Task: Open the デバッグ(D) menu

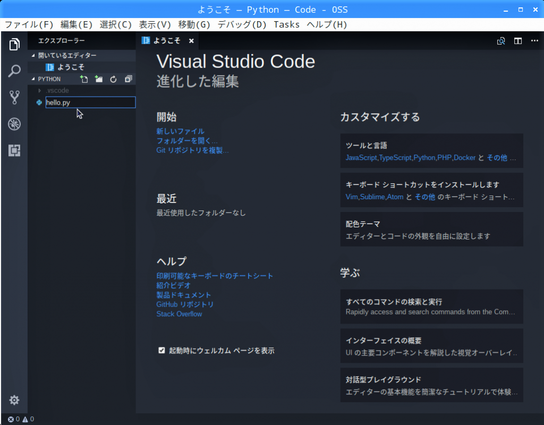Action: tap(242, 24)
